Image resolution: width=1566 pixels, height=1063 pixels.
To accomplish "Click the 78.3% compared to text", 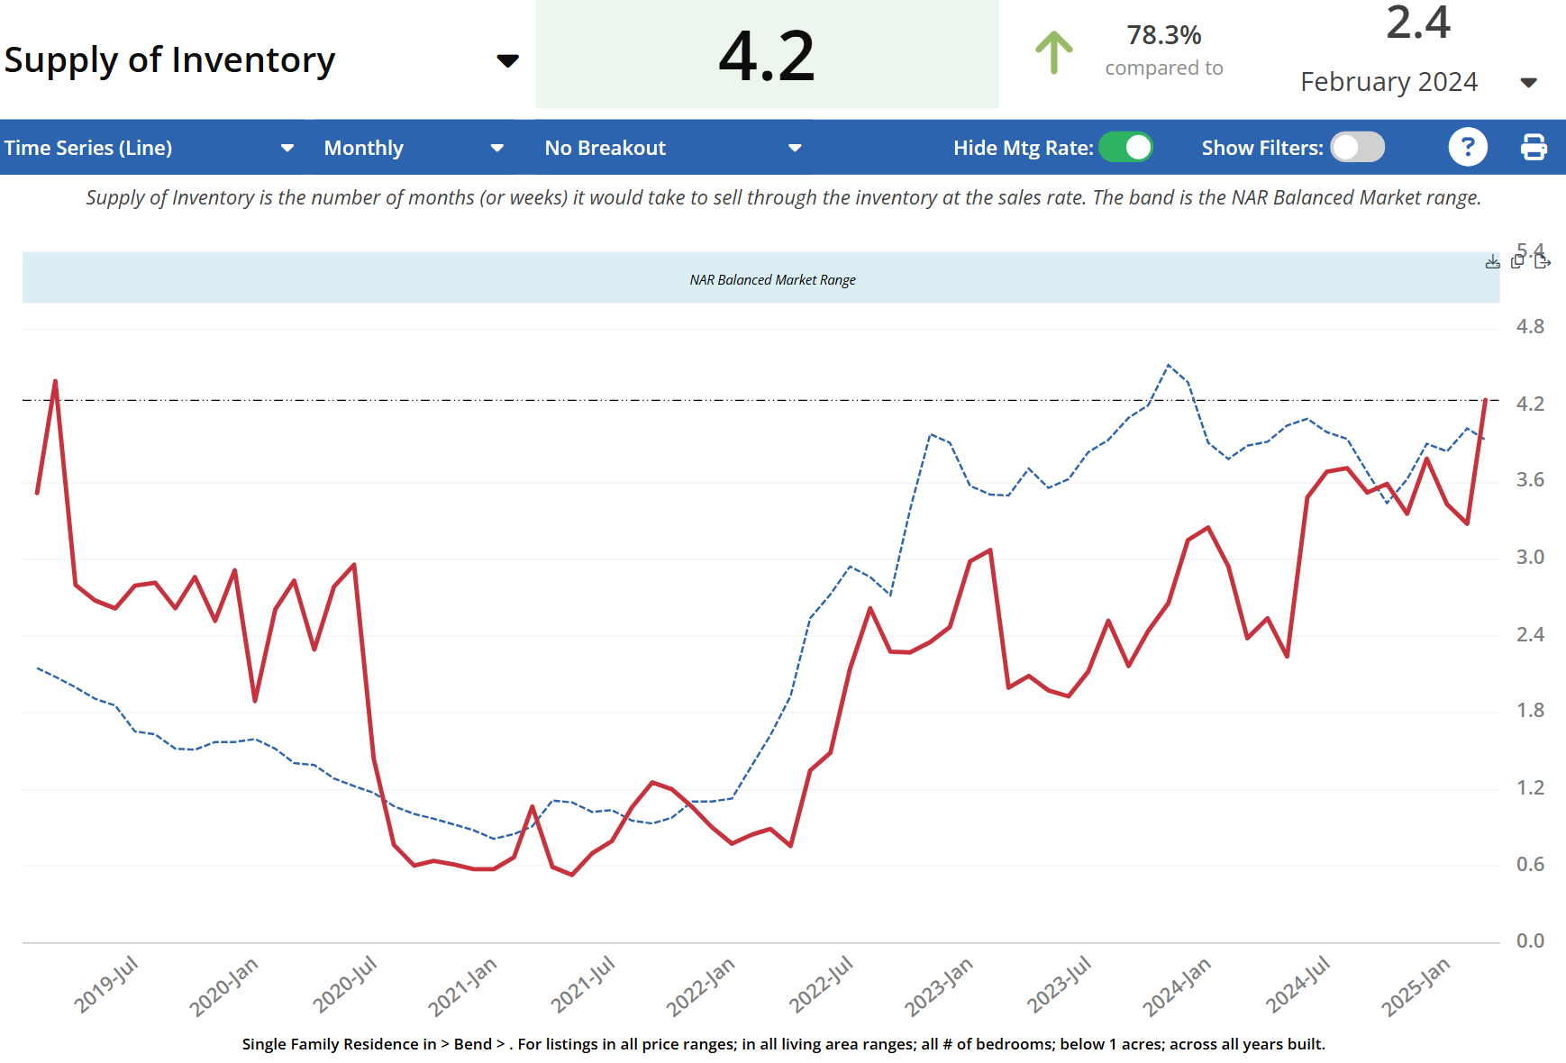I will point(1163,50).
